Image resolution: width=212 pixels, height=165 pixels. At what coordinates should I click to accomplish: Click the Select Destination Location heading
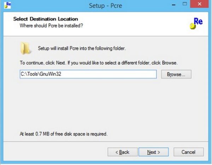pos(46,19)
